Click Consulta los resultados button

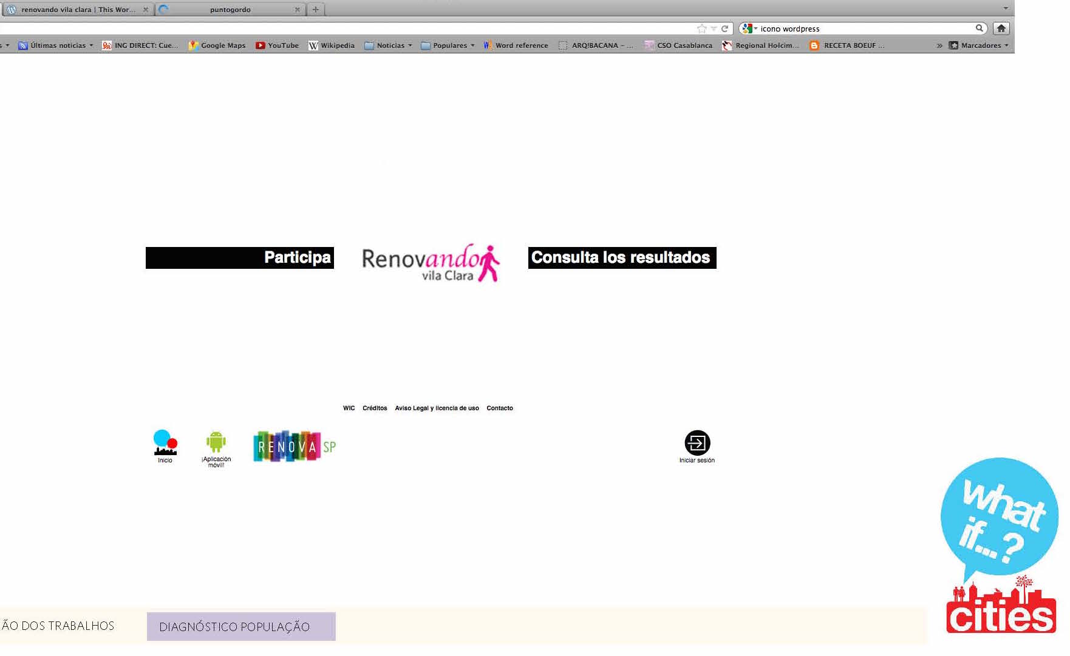[x=622, y=258]
